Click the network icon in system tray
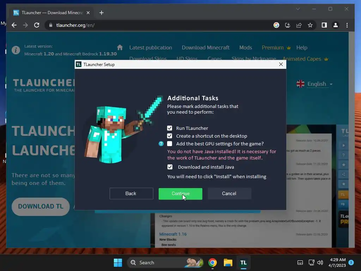 click(312, 263)
